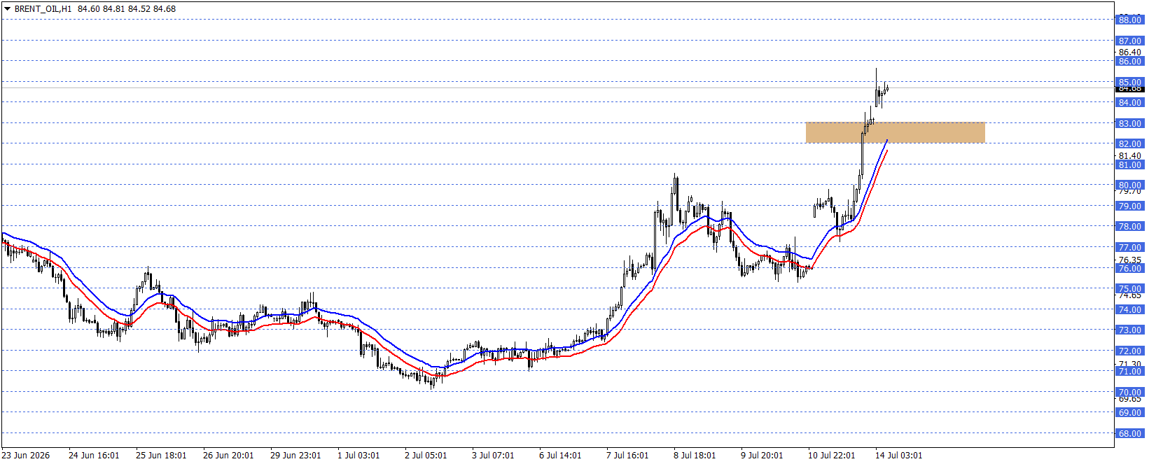Click the 74.00 price level label
1149x464 pixels.
coord(1129,310)
